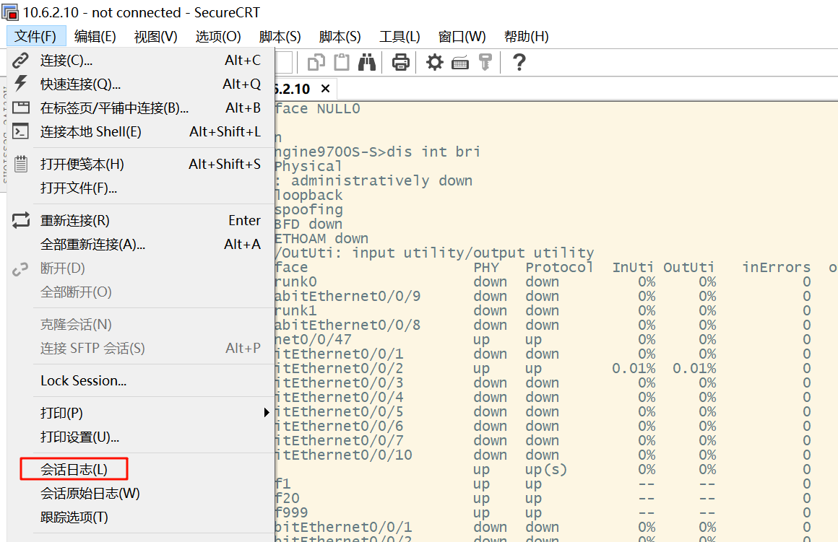
Task: Select 快速连接(Q)... from the File menu
Action: coord(80,84)
